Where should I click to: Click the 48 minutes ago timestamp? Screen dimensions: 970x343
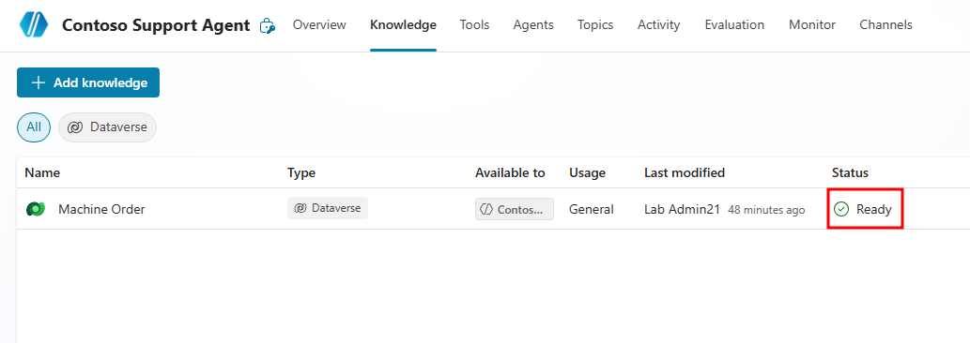pyautogui.click(x=766, y=210)
